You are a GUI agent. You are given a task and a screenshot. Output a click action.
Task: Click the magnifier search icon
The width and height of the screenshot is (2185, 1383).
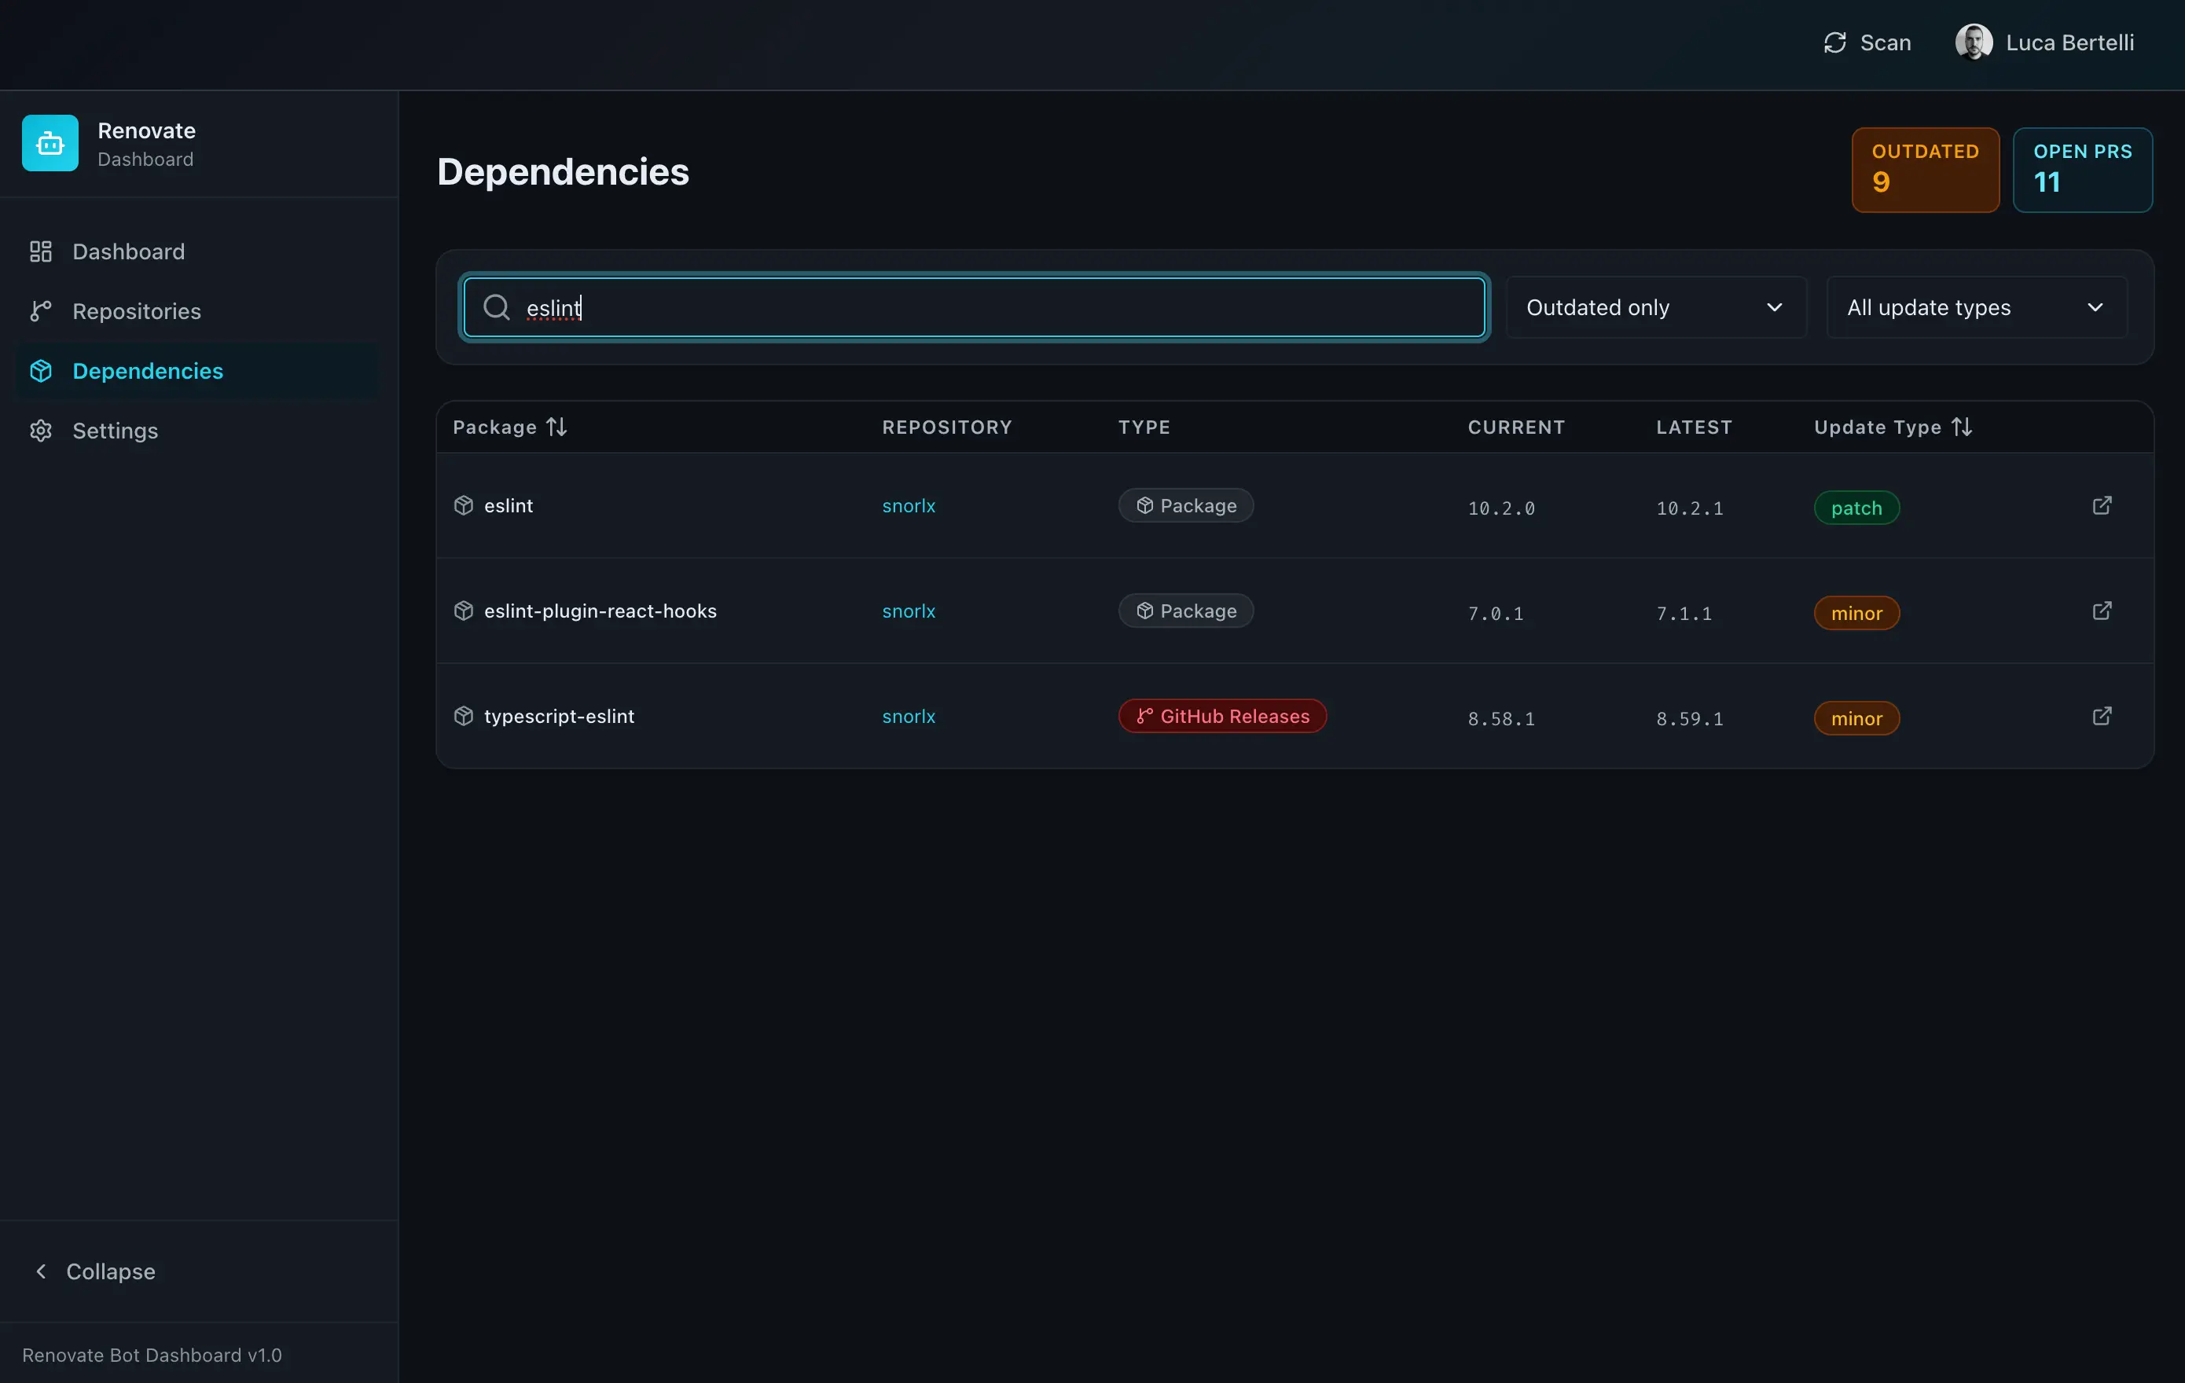497,307
